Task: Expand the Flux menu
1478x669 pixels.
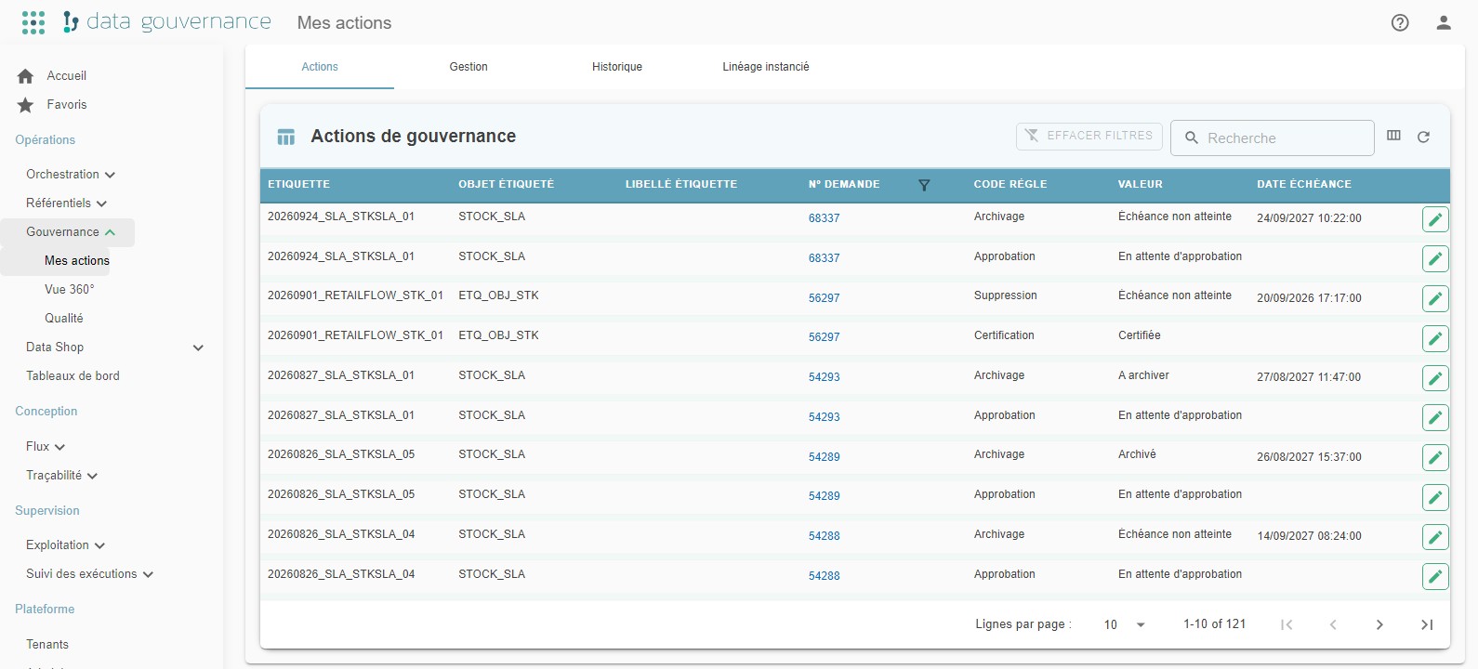Action: pos(59,447)
